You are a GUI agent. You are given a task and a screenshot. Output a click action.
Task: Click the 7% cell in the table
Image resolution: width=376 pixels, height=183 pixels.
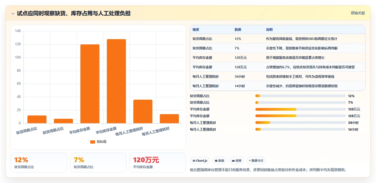pos(237,48)
